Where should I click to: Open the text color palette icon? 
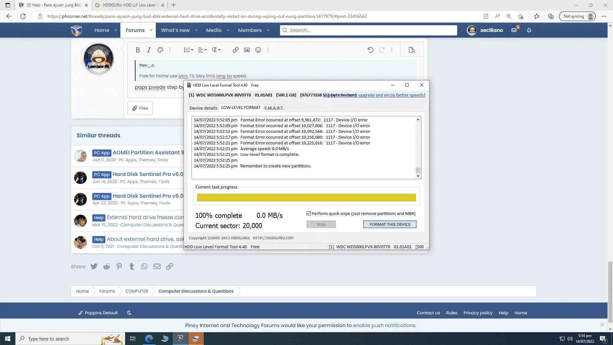(160, 50)
